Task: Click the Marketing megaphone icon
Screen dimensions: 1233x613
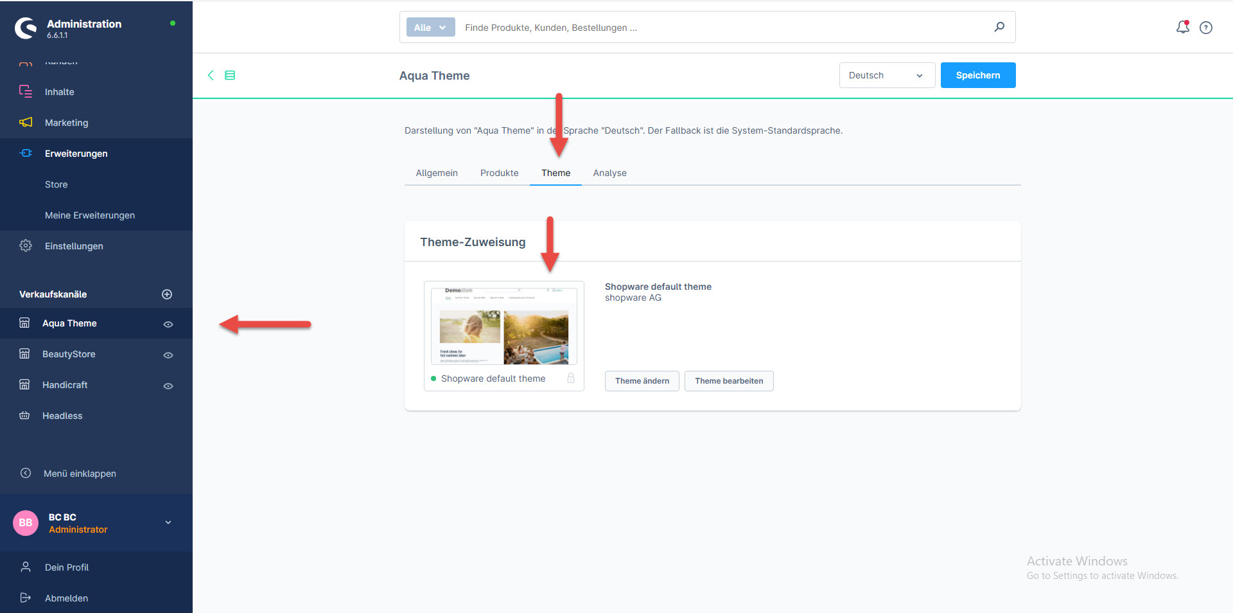Action: (x=26, y=122)
